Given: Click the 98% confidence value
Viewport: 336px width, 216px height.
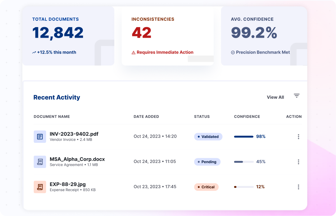Looking at the screenshot, I should click(261, 136).
